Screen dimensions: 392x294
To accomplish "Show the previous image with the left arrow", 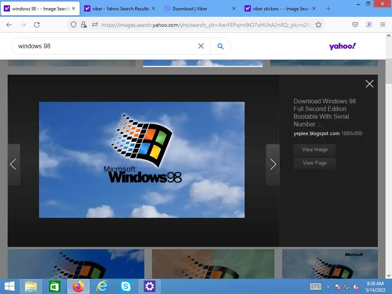I will [13, 164].
